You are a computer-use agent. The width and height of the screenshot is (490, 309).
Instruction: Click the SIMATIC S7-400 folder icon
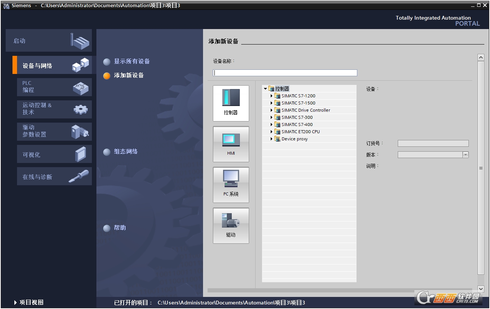tap(278, 125)
